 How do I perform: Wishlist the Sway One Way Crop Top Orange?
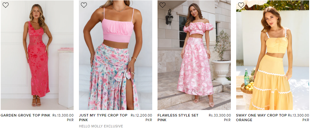coord(241,5)
